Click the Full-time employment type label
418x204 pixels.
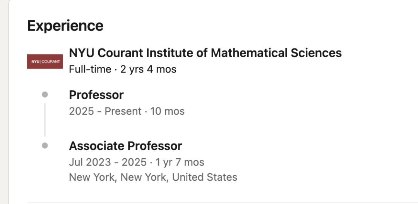click(89, 69)
